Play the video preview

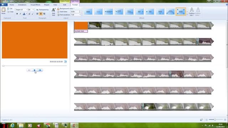coord(35,70)
